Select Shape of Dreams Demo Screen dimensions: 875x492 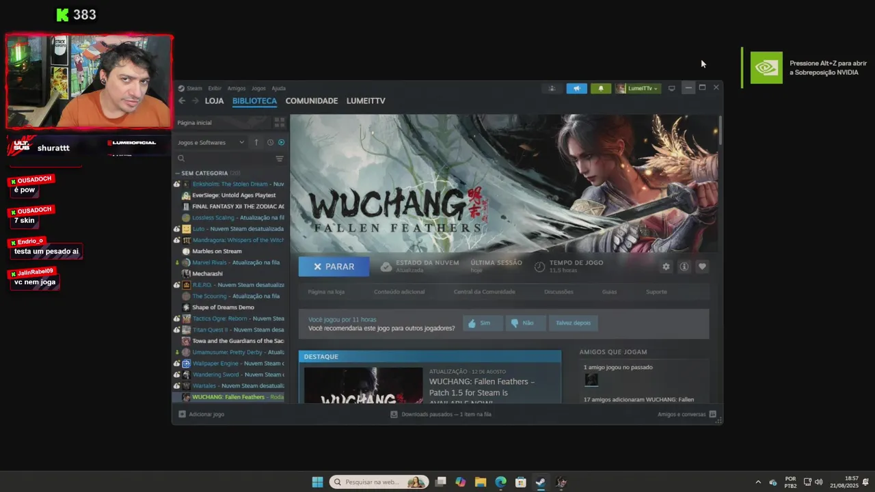(x=230, y=307)
